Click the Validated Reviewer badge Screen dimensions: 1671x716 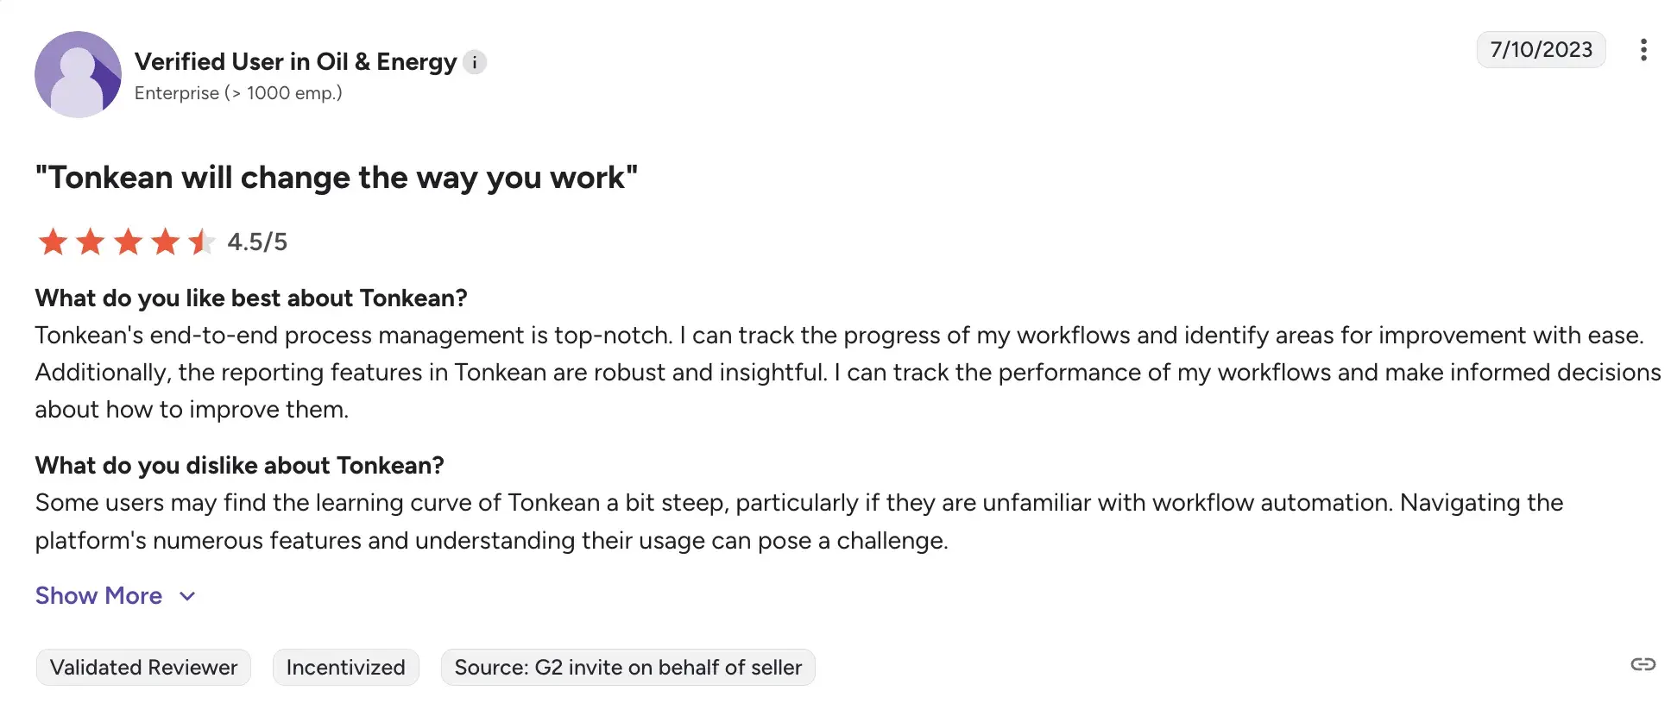143,668
